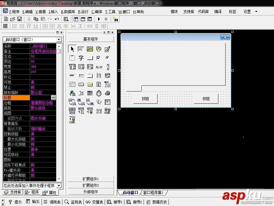Open the 输出 bottom panel
The width and height of the screenshot is (274, 206).
(x=33, y=202)
